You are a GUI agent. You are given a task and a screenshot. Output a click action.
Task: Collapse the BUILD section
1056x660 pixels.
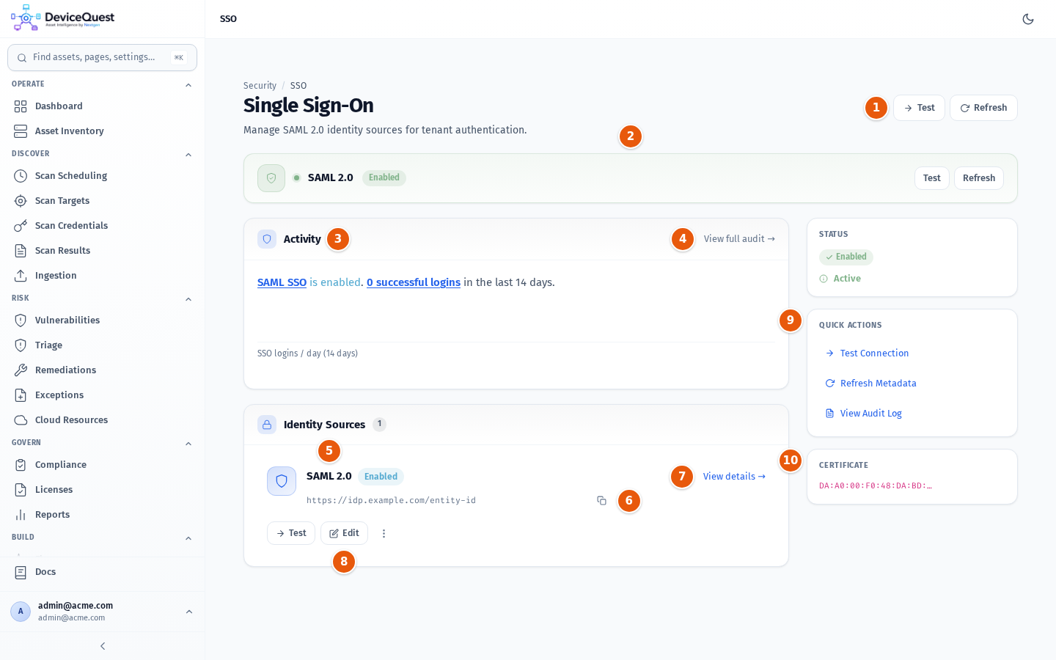(188, 538)
